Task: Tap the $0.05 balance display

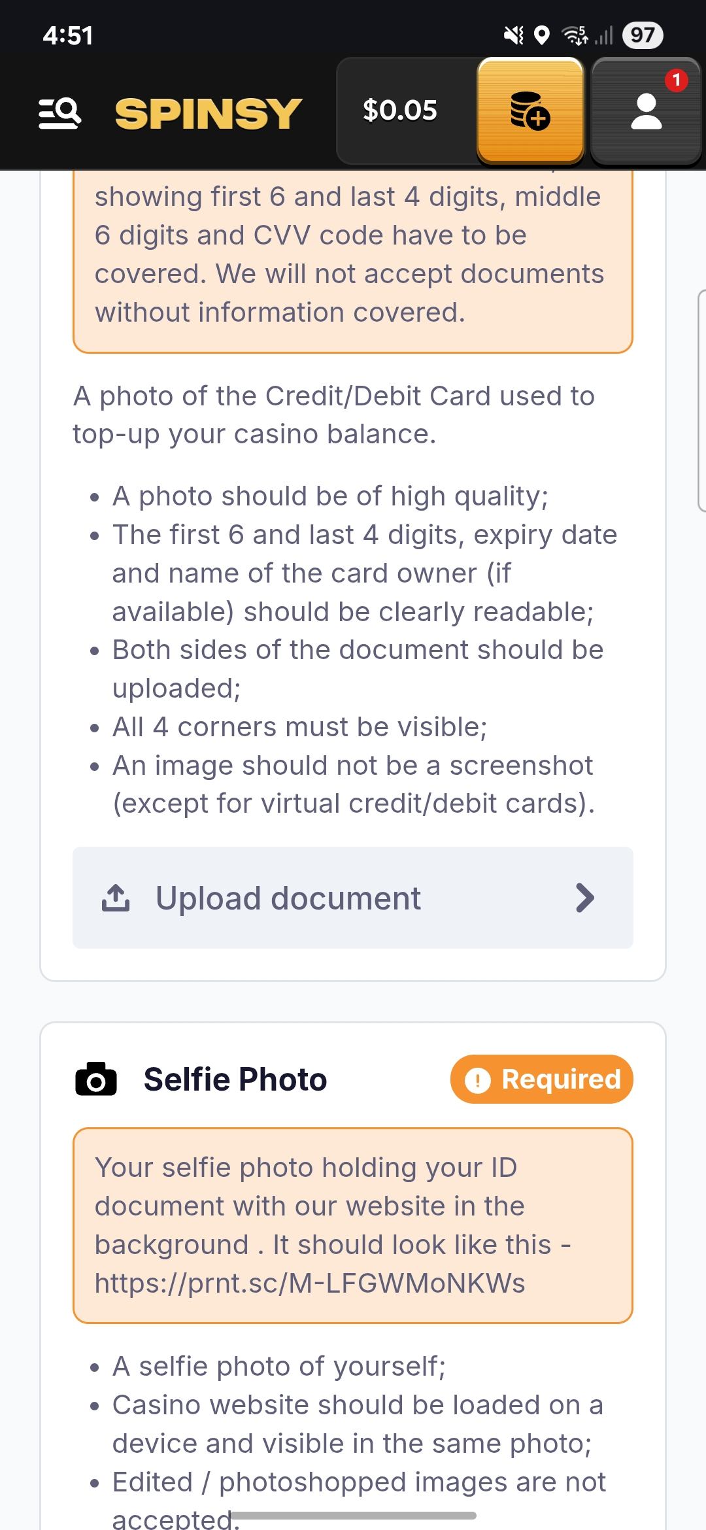Action: pos(400,110)
